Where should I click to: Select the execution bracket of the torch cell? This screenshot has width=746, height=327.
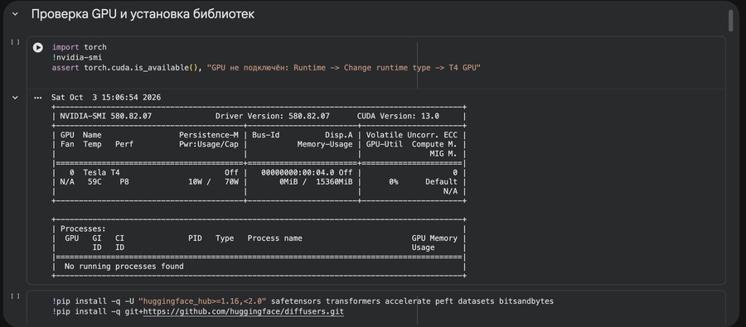[x=15, y=42]
